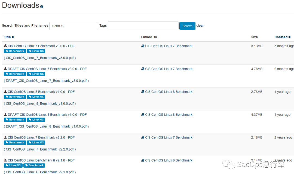This screenshot has height=178, width=294.
Task: Open linked CIS CentOS Linux 7 Benchmark in 4.78MB row
Action: [169, 69]
